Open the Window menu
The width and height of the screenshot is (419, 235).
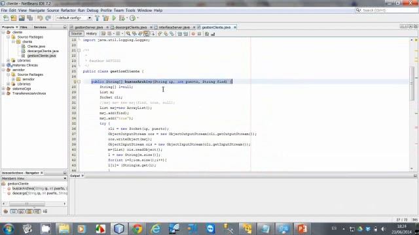(144, 10)
